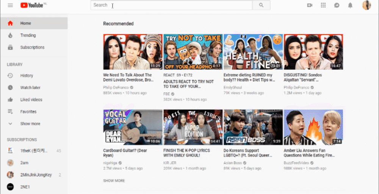Click title 'Extreme dieting RUINED my body??'
Viewport: 379px width, 194px height.
click(249, 78)
